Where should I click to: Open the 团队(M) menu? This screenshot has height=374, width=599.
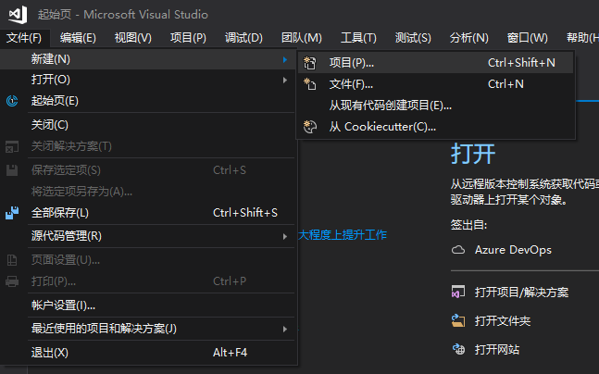click(302, 38)
